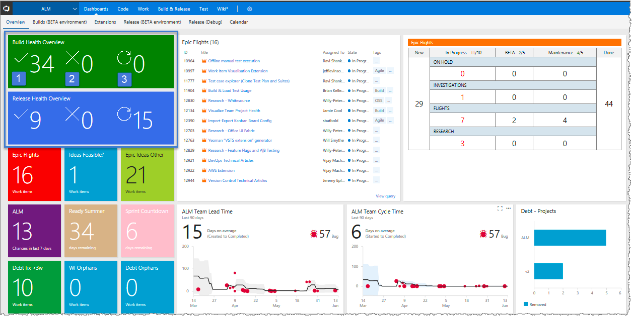Click the WI Orphans tile
This screenshot has height=317, width=632.
click(90, 287)
